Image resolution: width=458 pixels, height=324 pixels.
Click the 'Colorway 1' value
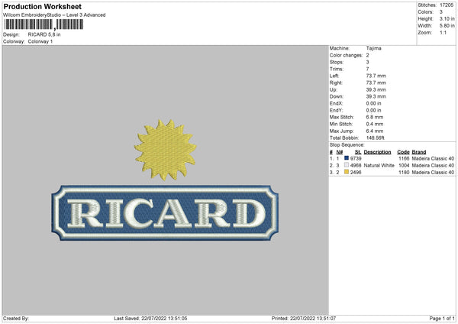(x=40, y=41)
